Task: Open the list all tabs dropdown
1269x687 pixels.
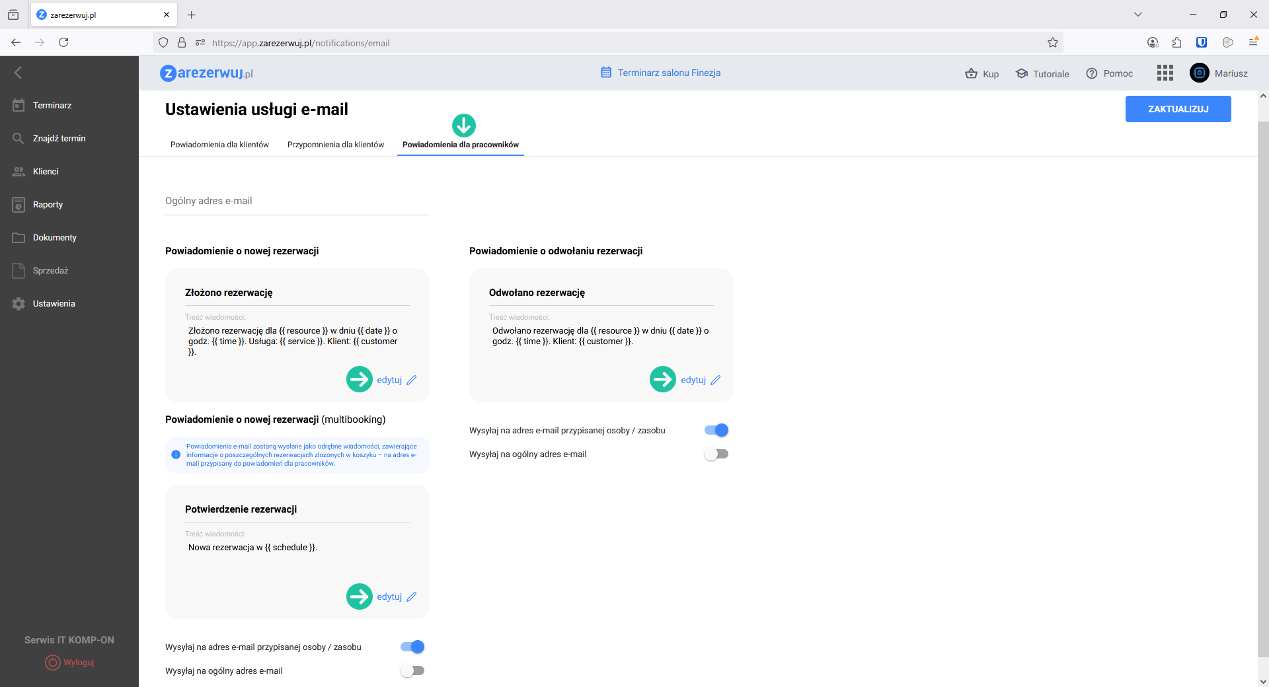Action: (1138, 15)
